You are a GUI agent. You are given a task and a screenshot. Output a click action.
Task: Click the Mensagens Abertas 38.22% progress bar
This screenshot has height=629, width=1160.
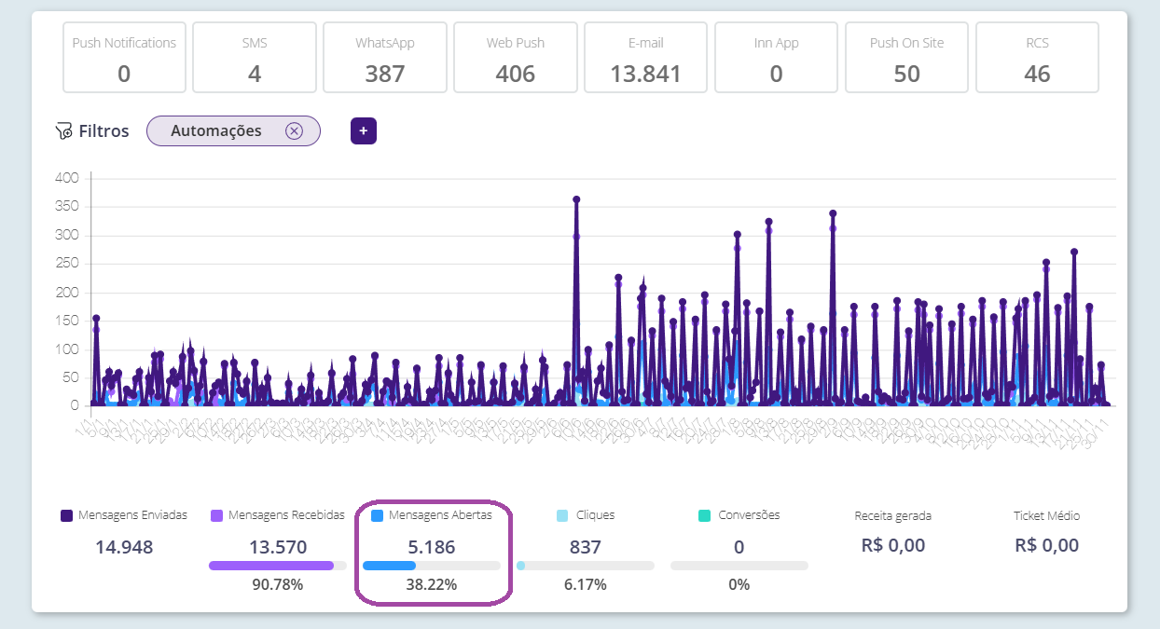point(431,565)
